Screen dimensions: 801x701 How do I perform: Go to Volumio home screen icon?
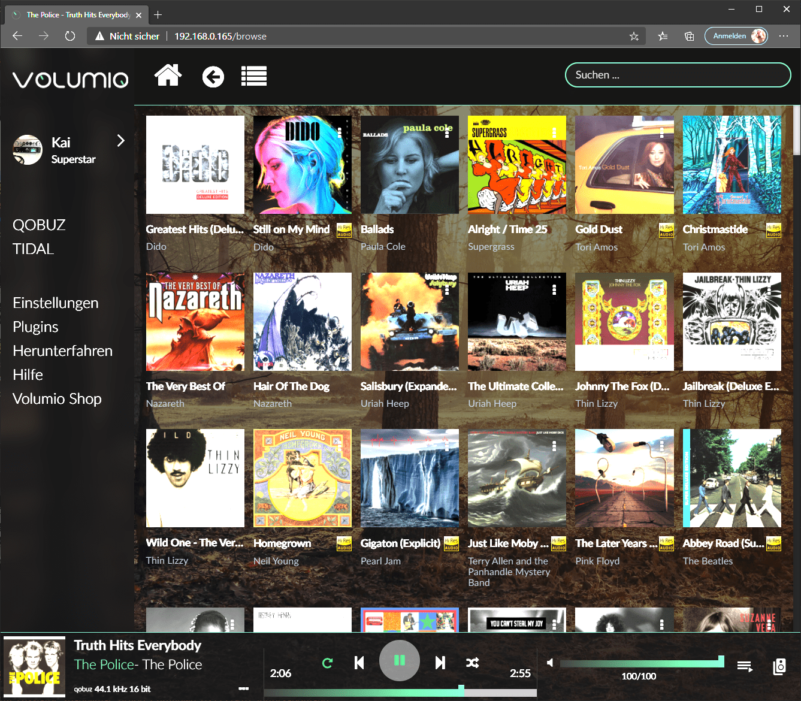coord(168,75)
